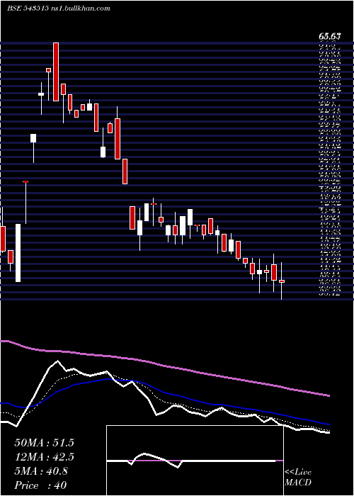Click the <<Live MACD label

298,477
